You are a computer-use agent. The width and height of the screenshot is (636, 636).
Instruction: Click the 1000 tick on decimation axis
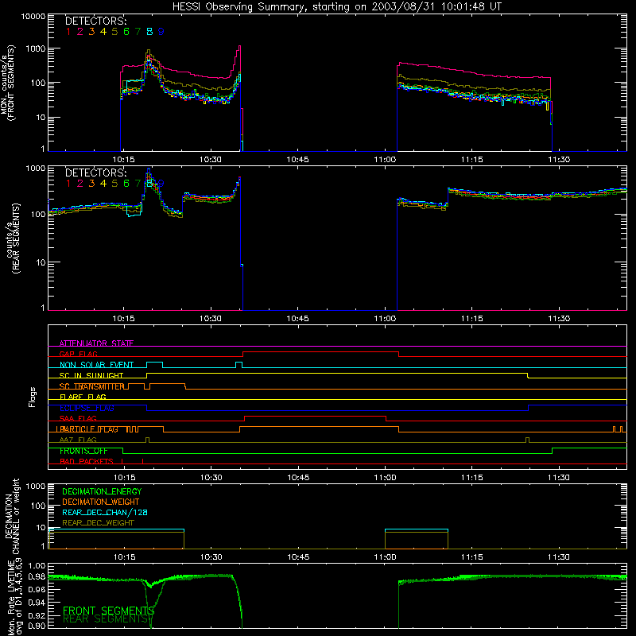coord(36,486)
